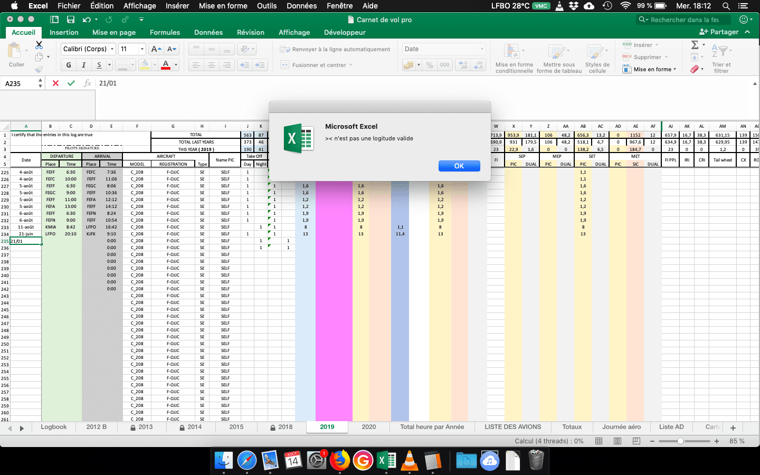Open the Formules ribbon tab
The image size is (760, 475).
click(165, 32)
